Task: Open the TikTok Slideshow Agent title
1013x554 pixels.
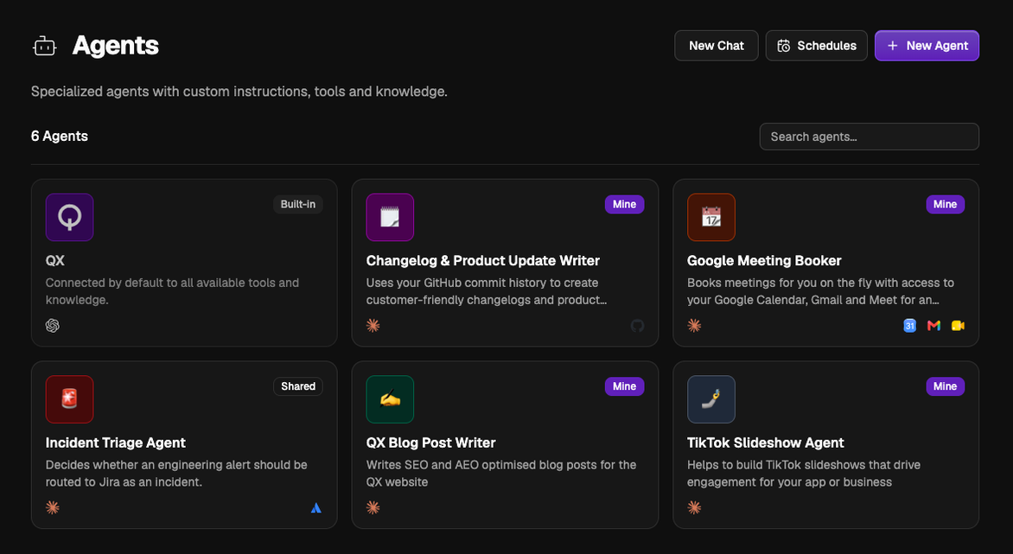Action: coord(766,443)
